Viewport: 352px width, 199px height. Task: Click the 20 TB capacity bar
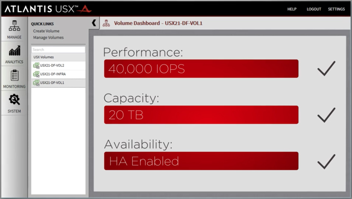(201, 115)
